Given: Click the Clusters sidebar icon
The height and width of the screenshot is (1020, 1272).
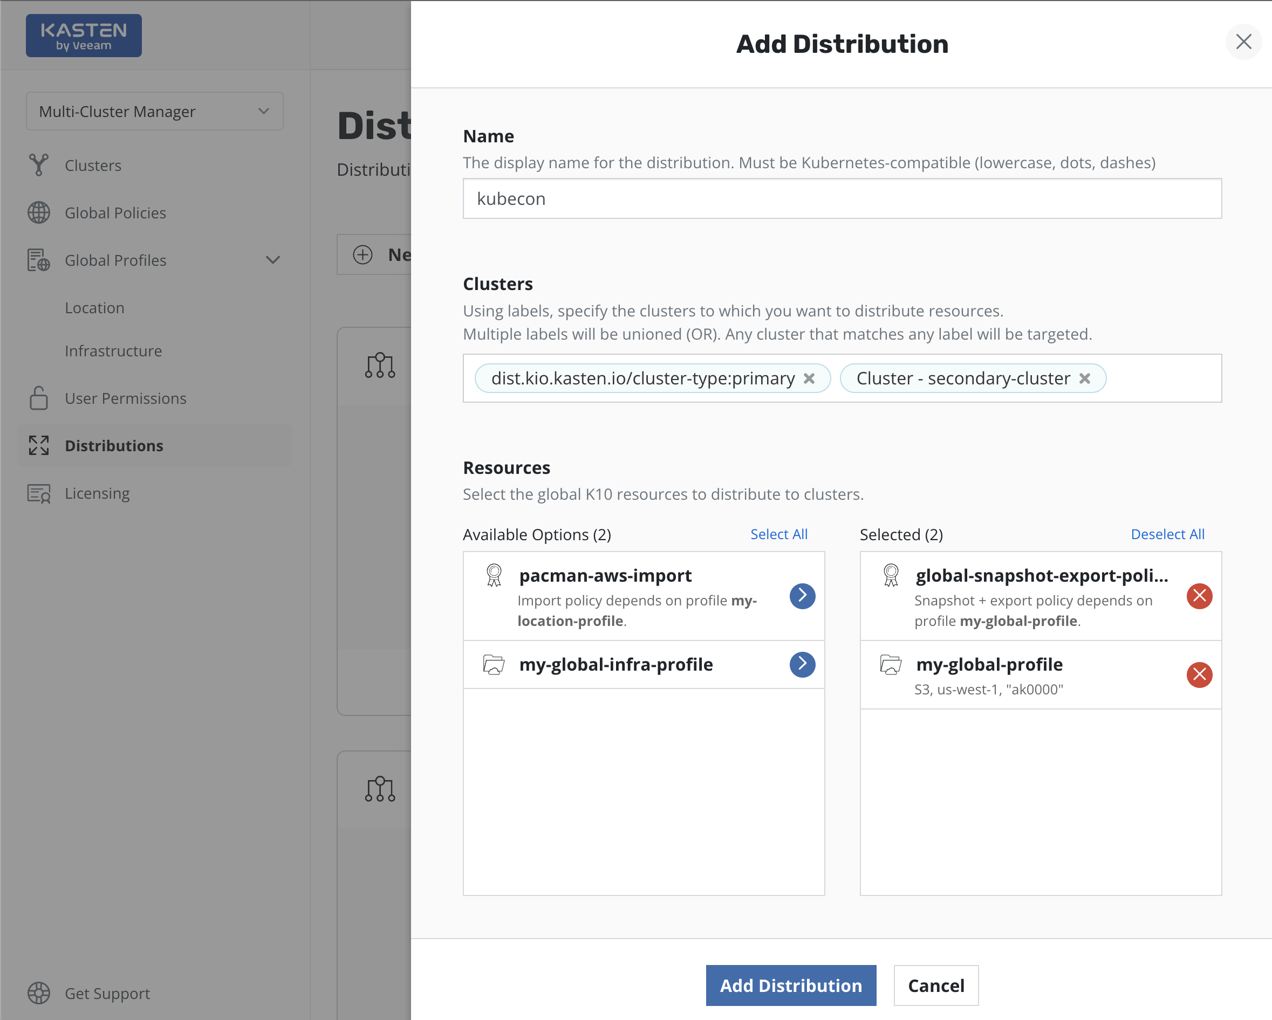Looking at the screenshot, I should (39, 165).
